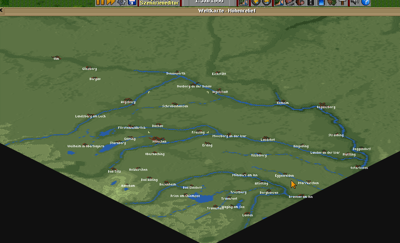Open the save scenario disk menu
The width and height of the screenshot is (400, 243).
click(132, 2)
